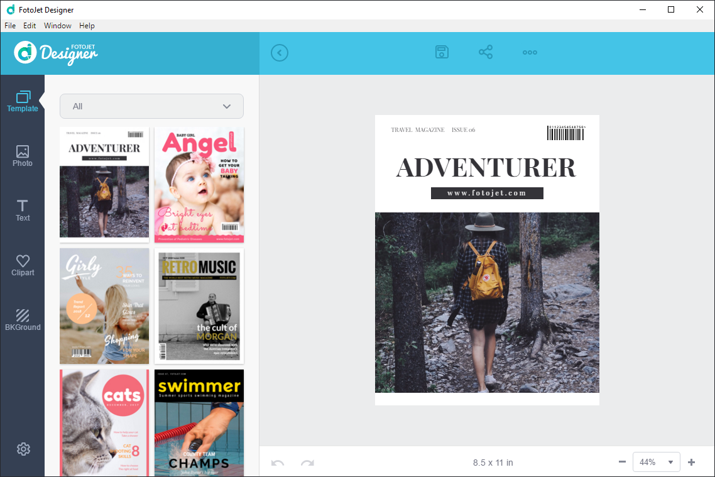Open the settings gear
The height and width of the screenshot is (477, 715).
(x=23, y=449)
